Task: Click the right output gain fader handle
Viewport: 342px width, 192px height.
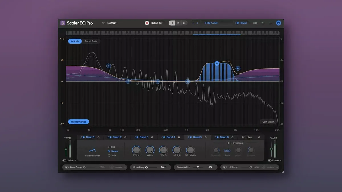Action: point(271,148)
